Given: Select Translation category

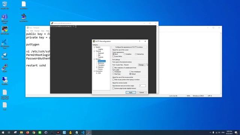Looking at the screenshot, I should point(101,65).
